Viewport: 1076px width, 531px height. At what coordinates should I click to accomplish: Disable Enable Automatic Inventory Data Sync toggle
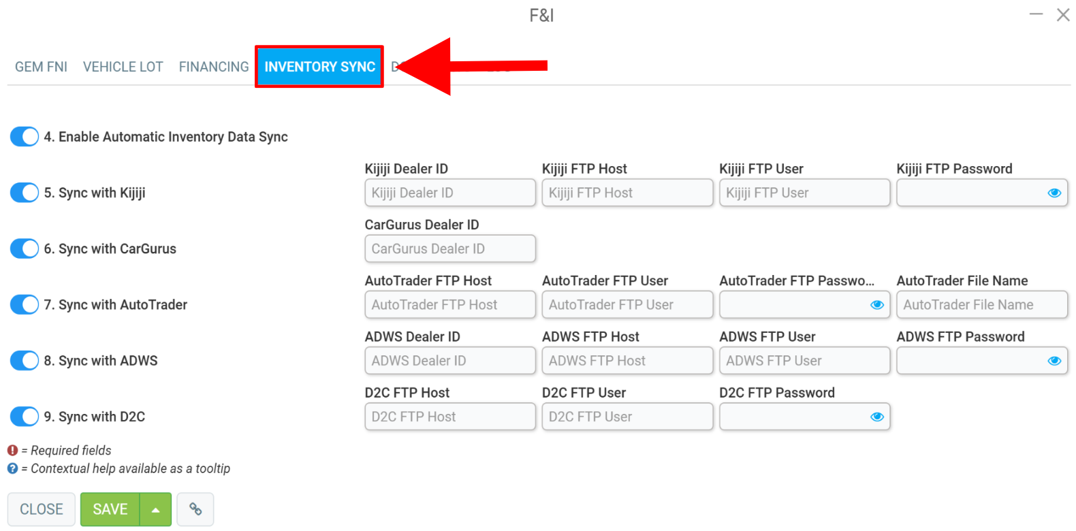(25, 137)
